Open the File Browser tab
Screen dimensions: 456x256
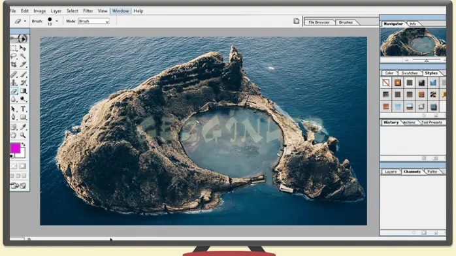(319, 22)
